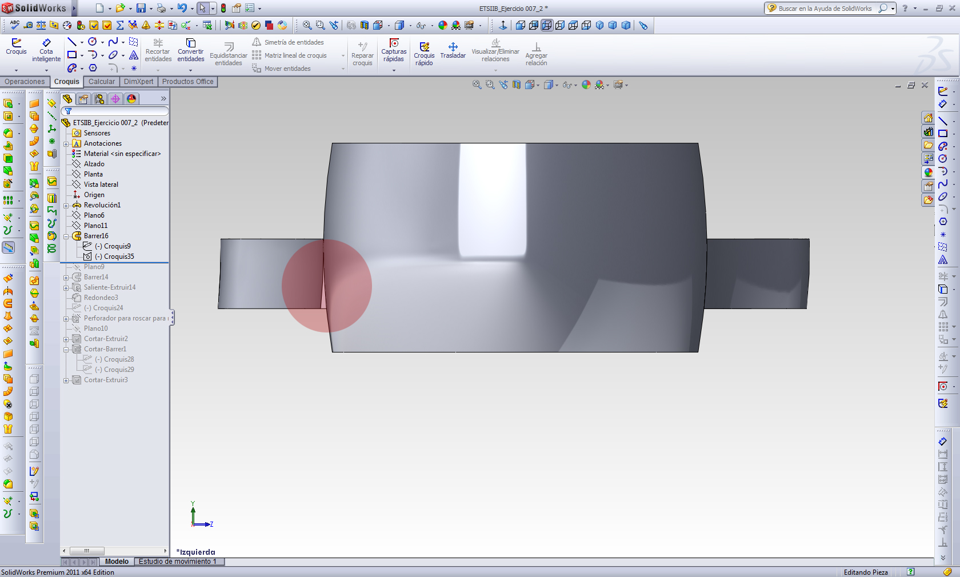Click the New document icon
The image size is (960, 577).
click(x=100, y=8)
